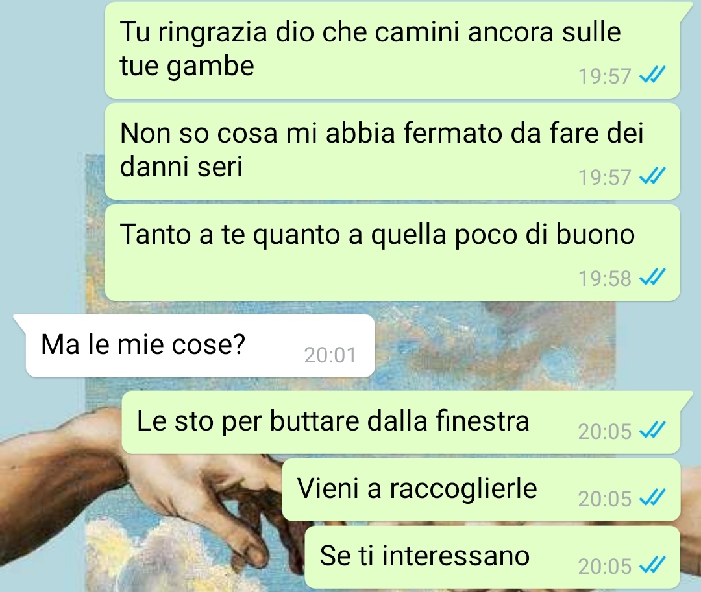Screen dimensions: 701x592
Task: Tap the 'Se ti interessano' message bubble
Action: point(492,557)
